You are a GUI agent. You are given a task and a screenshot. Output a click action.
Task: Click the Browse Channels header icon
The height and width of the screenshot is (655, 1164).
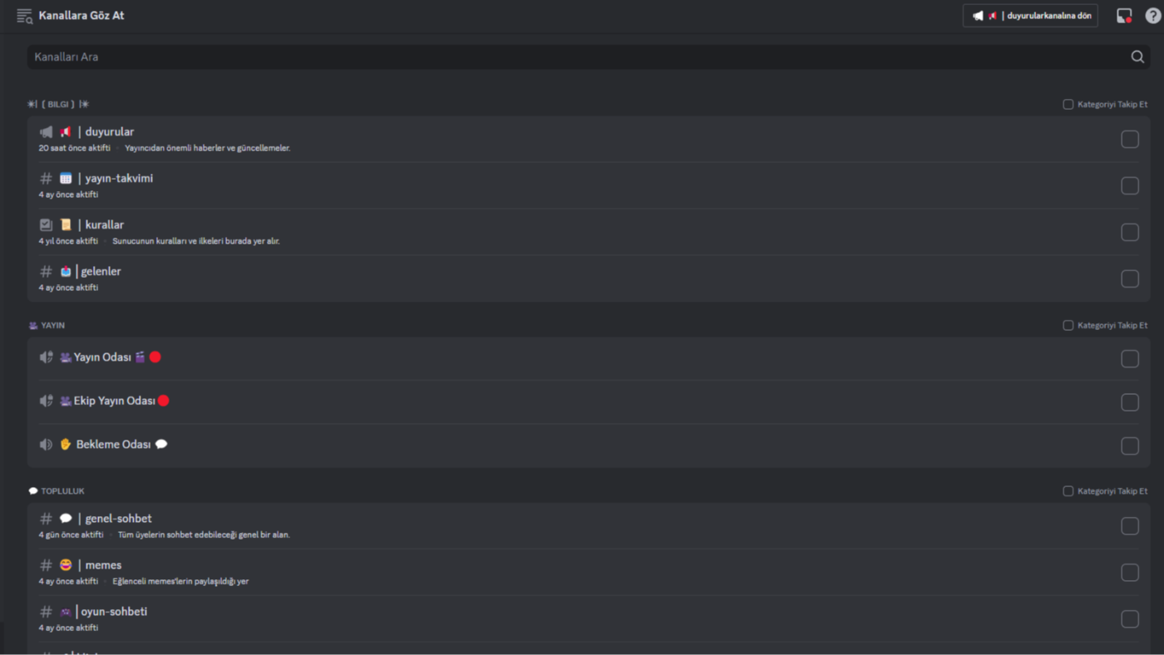(24, 16)
